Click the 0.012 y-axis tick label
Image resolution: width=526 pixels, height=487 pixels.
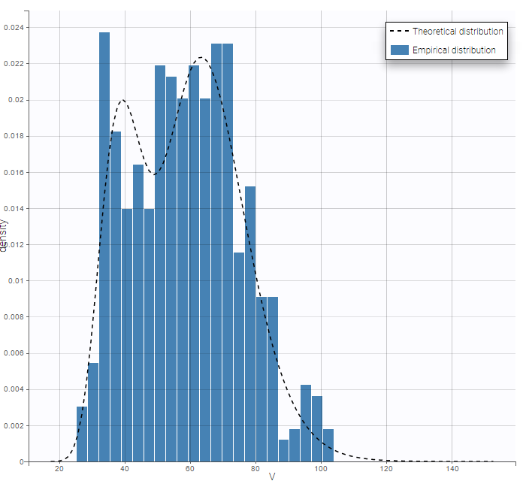click(14, 244)
